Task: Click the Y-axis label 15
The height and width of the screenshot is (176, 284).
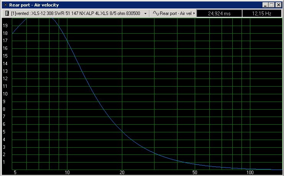Action: point(5,56)
